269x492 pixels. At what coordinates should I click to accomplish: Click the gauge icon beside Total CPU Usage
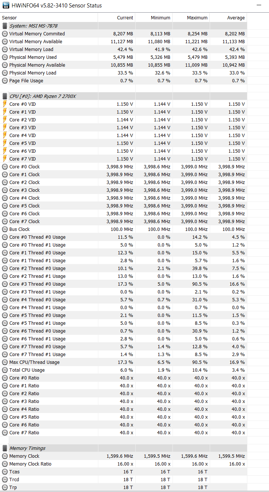pos(5,370)
